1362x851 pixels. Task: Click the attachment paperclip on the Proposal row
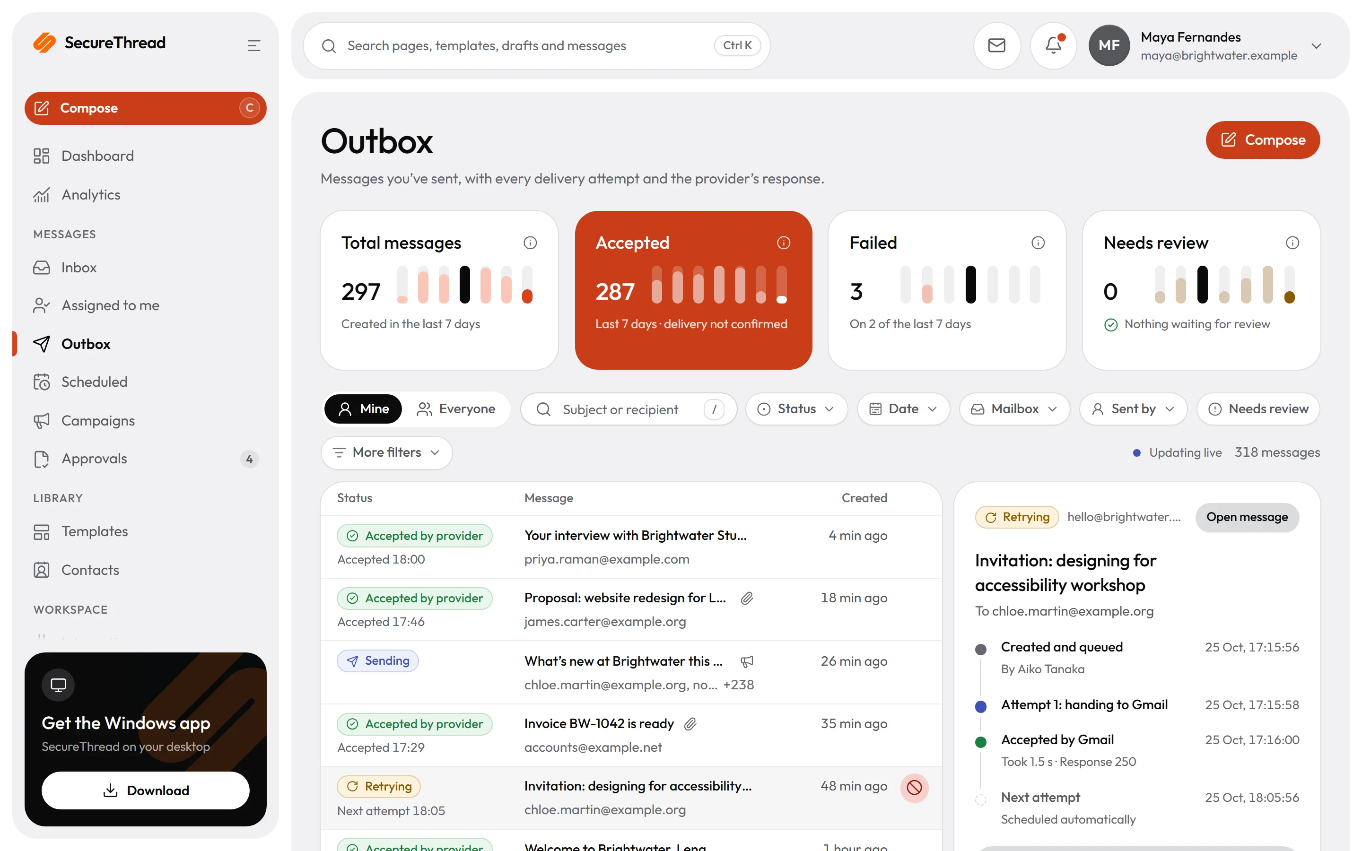click(747, 598)
